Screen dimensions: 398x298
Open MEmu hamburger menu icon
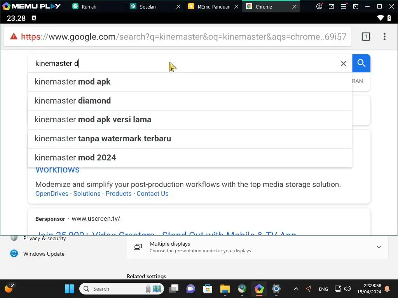[344, 6]
